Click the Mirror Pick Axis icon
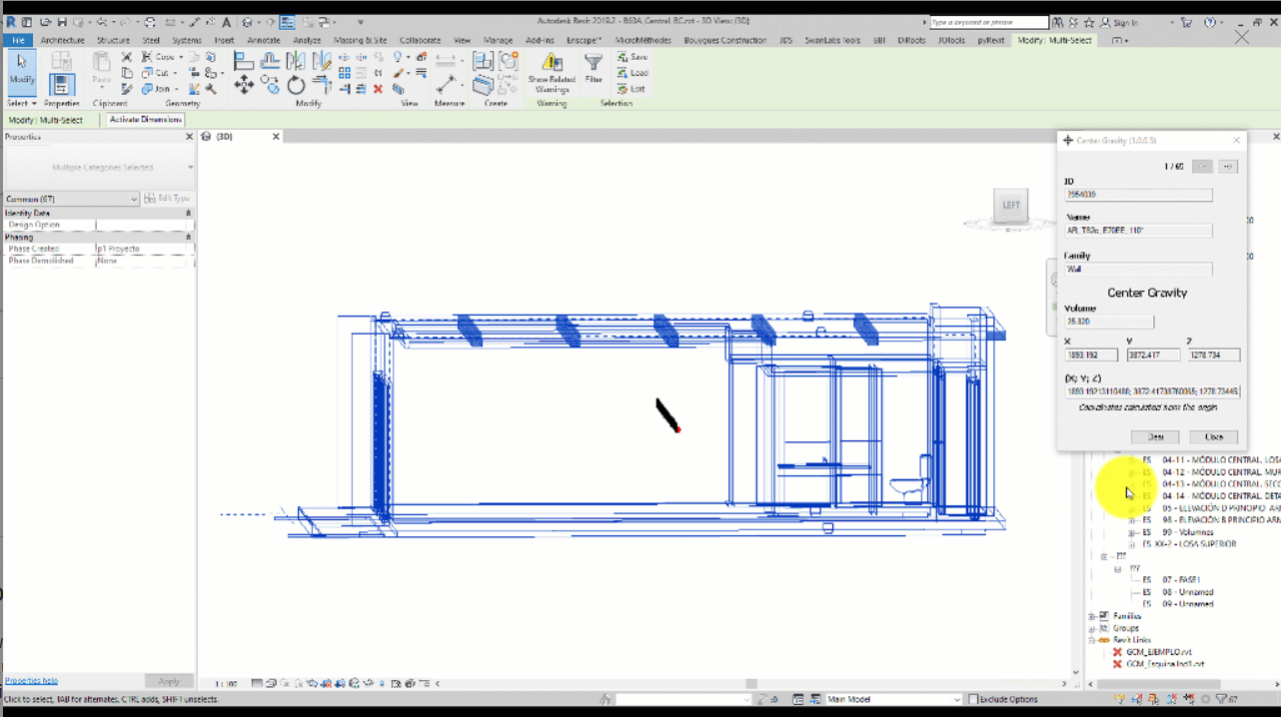This screenshot has height=717, width=1281. 297,61
